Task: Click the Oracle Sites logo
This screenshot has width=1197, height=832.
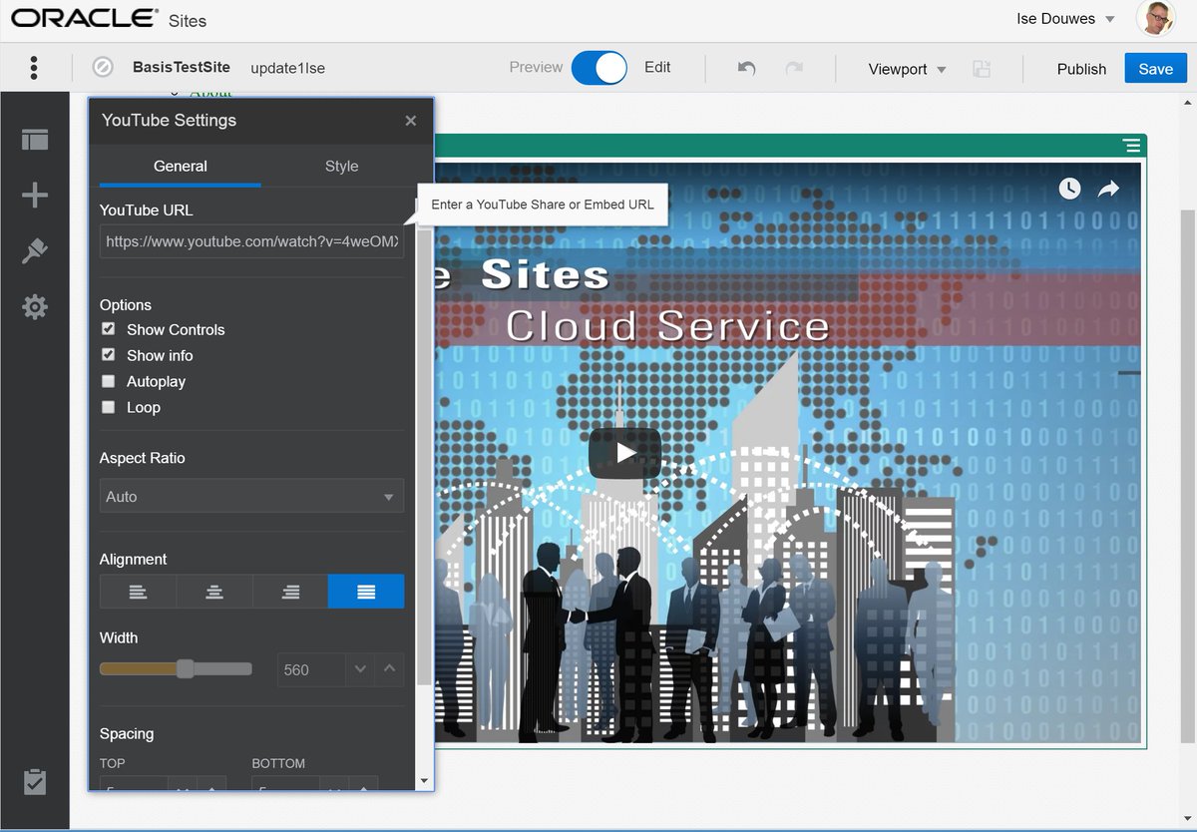Action: pyautogui.click(x=109, y=19)
